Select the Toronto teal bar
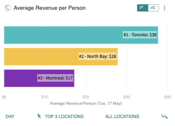The width and height of the screenshot is (175, 126). 81,35
